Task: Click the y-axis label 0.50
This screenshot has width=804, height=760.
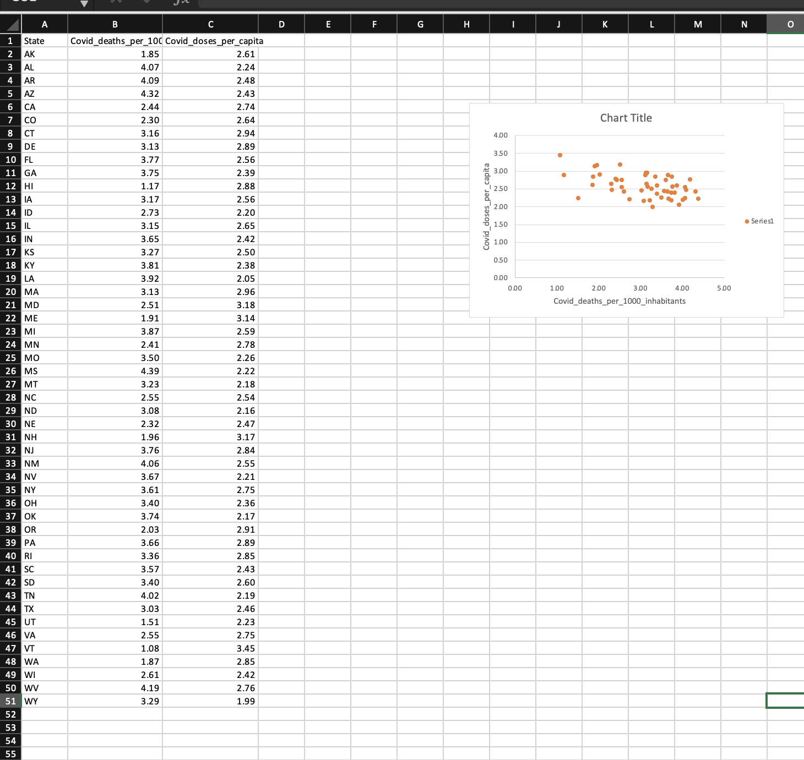Action: click(x=501, y=260)
